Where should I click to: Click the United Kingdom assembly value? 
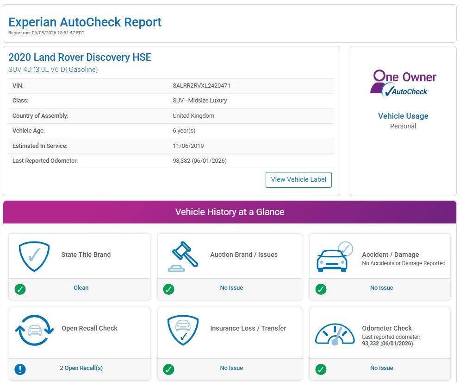[193, 116]
